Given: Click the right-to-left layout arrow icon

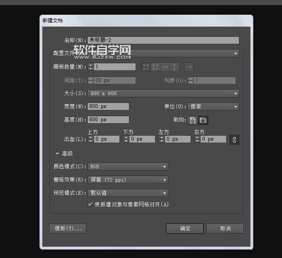Looking at the screenshot, I should click(189, 67).
